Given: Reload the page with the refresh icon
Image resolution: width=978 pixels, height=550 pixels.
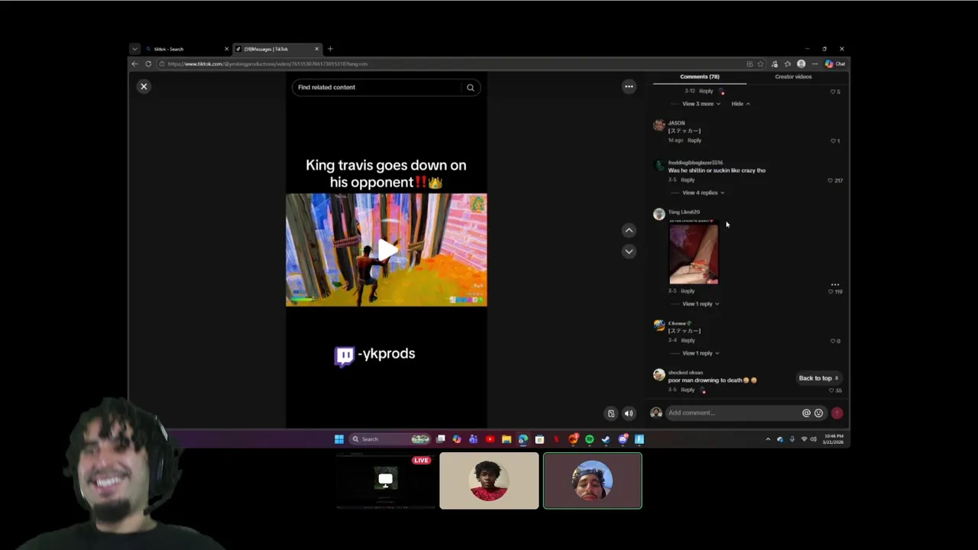Looking at the screenshot, I should pos(148,64).
